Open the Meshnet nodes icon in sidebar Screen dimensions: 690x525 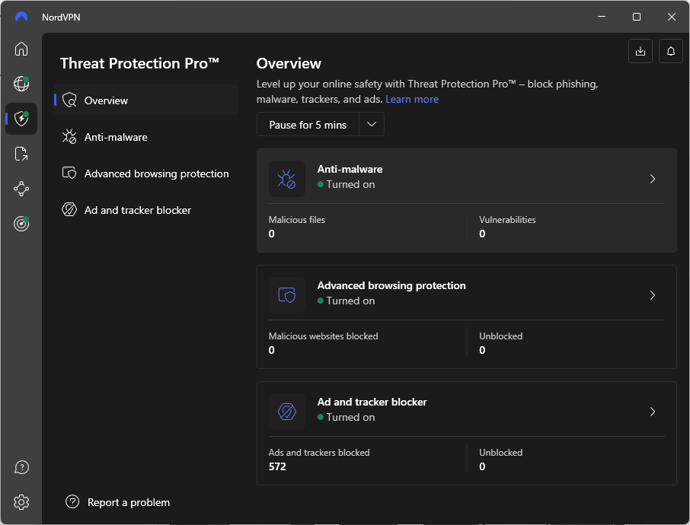tap(21, 189)
